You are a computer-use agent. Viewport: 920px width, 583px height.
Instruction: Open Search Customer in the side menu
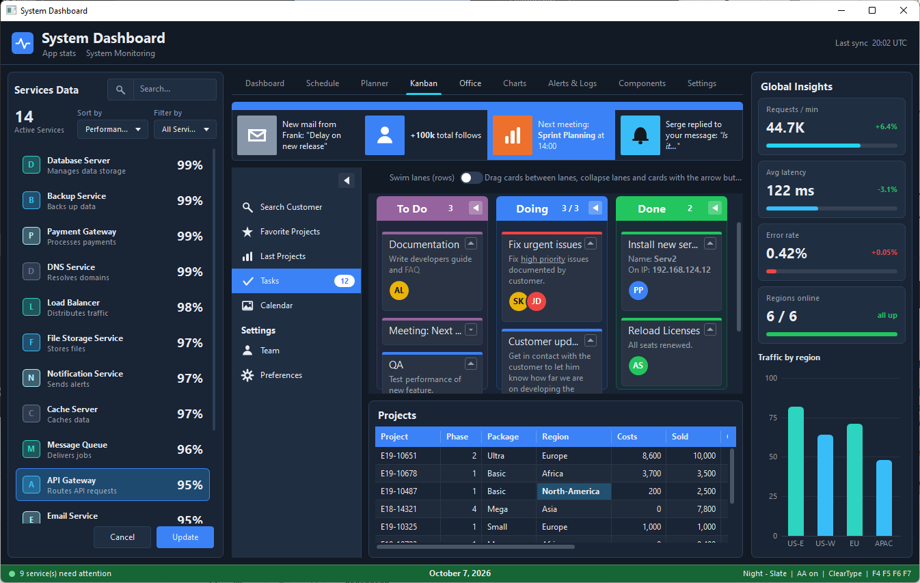click(296, 207)
